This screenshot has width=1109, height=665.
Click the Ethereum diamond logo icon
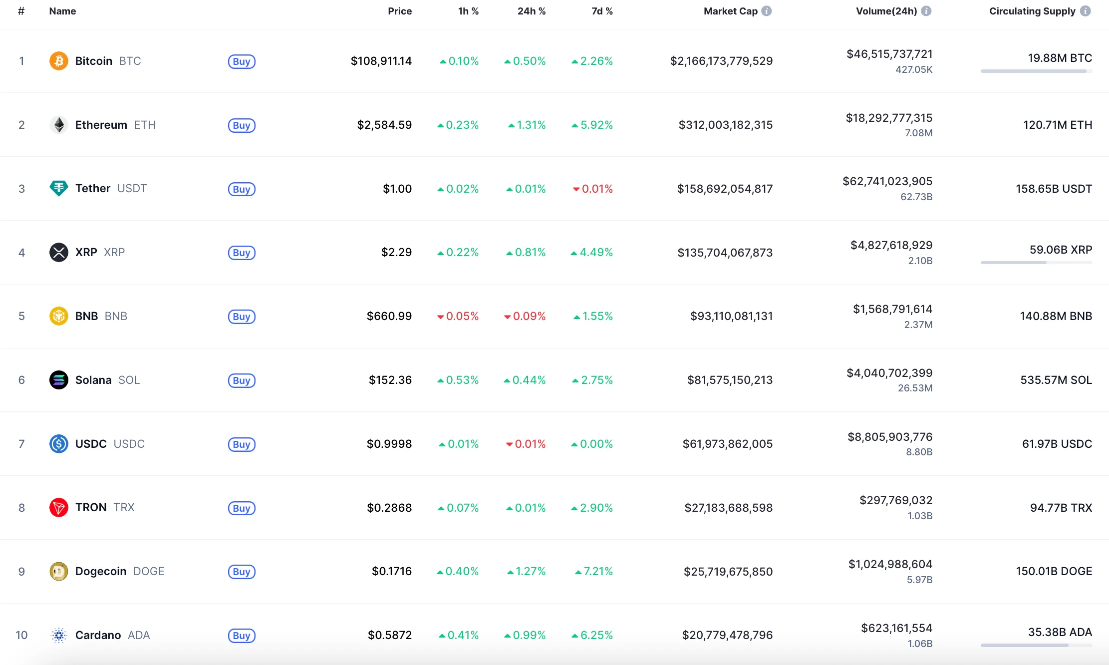pyautogui.click(x=59, y=125)
